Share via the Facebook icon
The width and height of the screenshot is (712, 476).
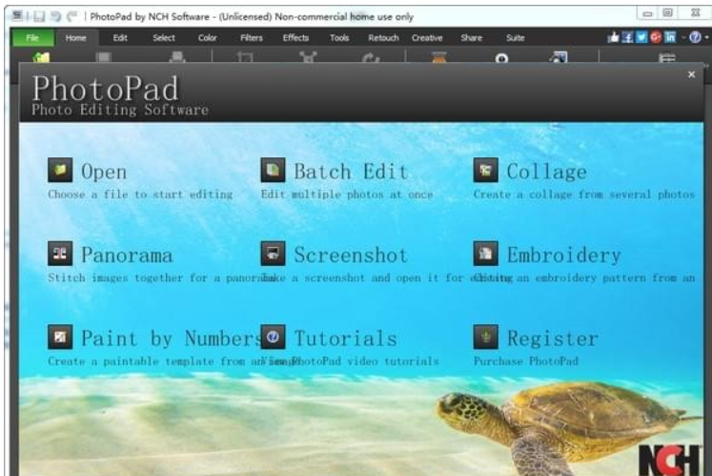627,37
